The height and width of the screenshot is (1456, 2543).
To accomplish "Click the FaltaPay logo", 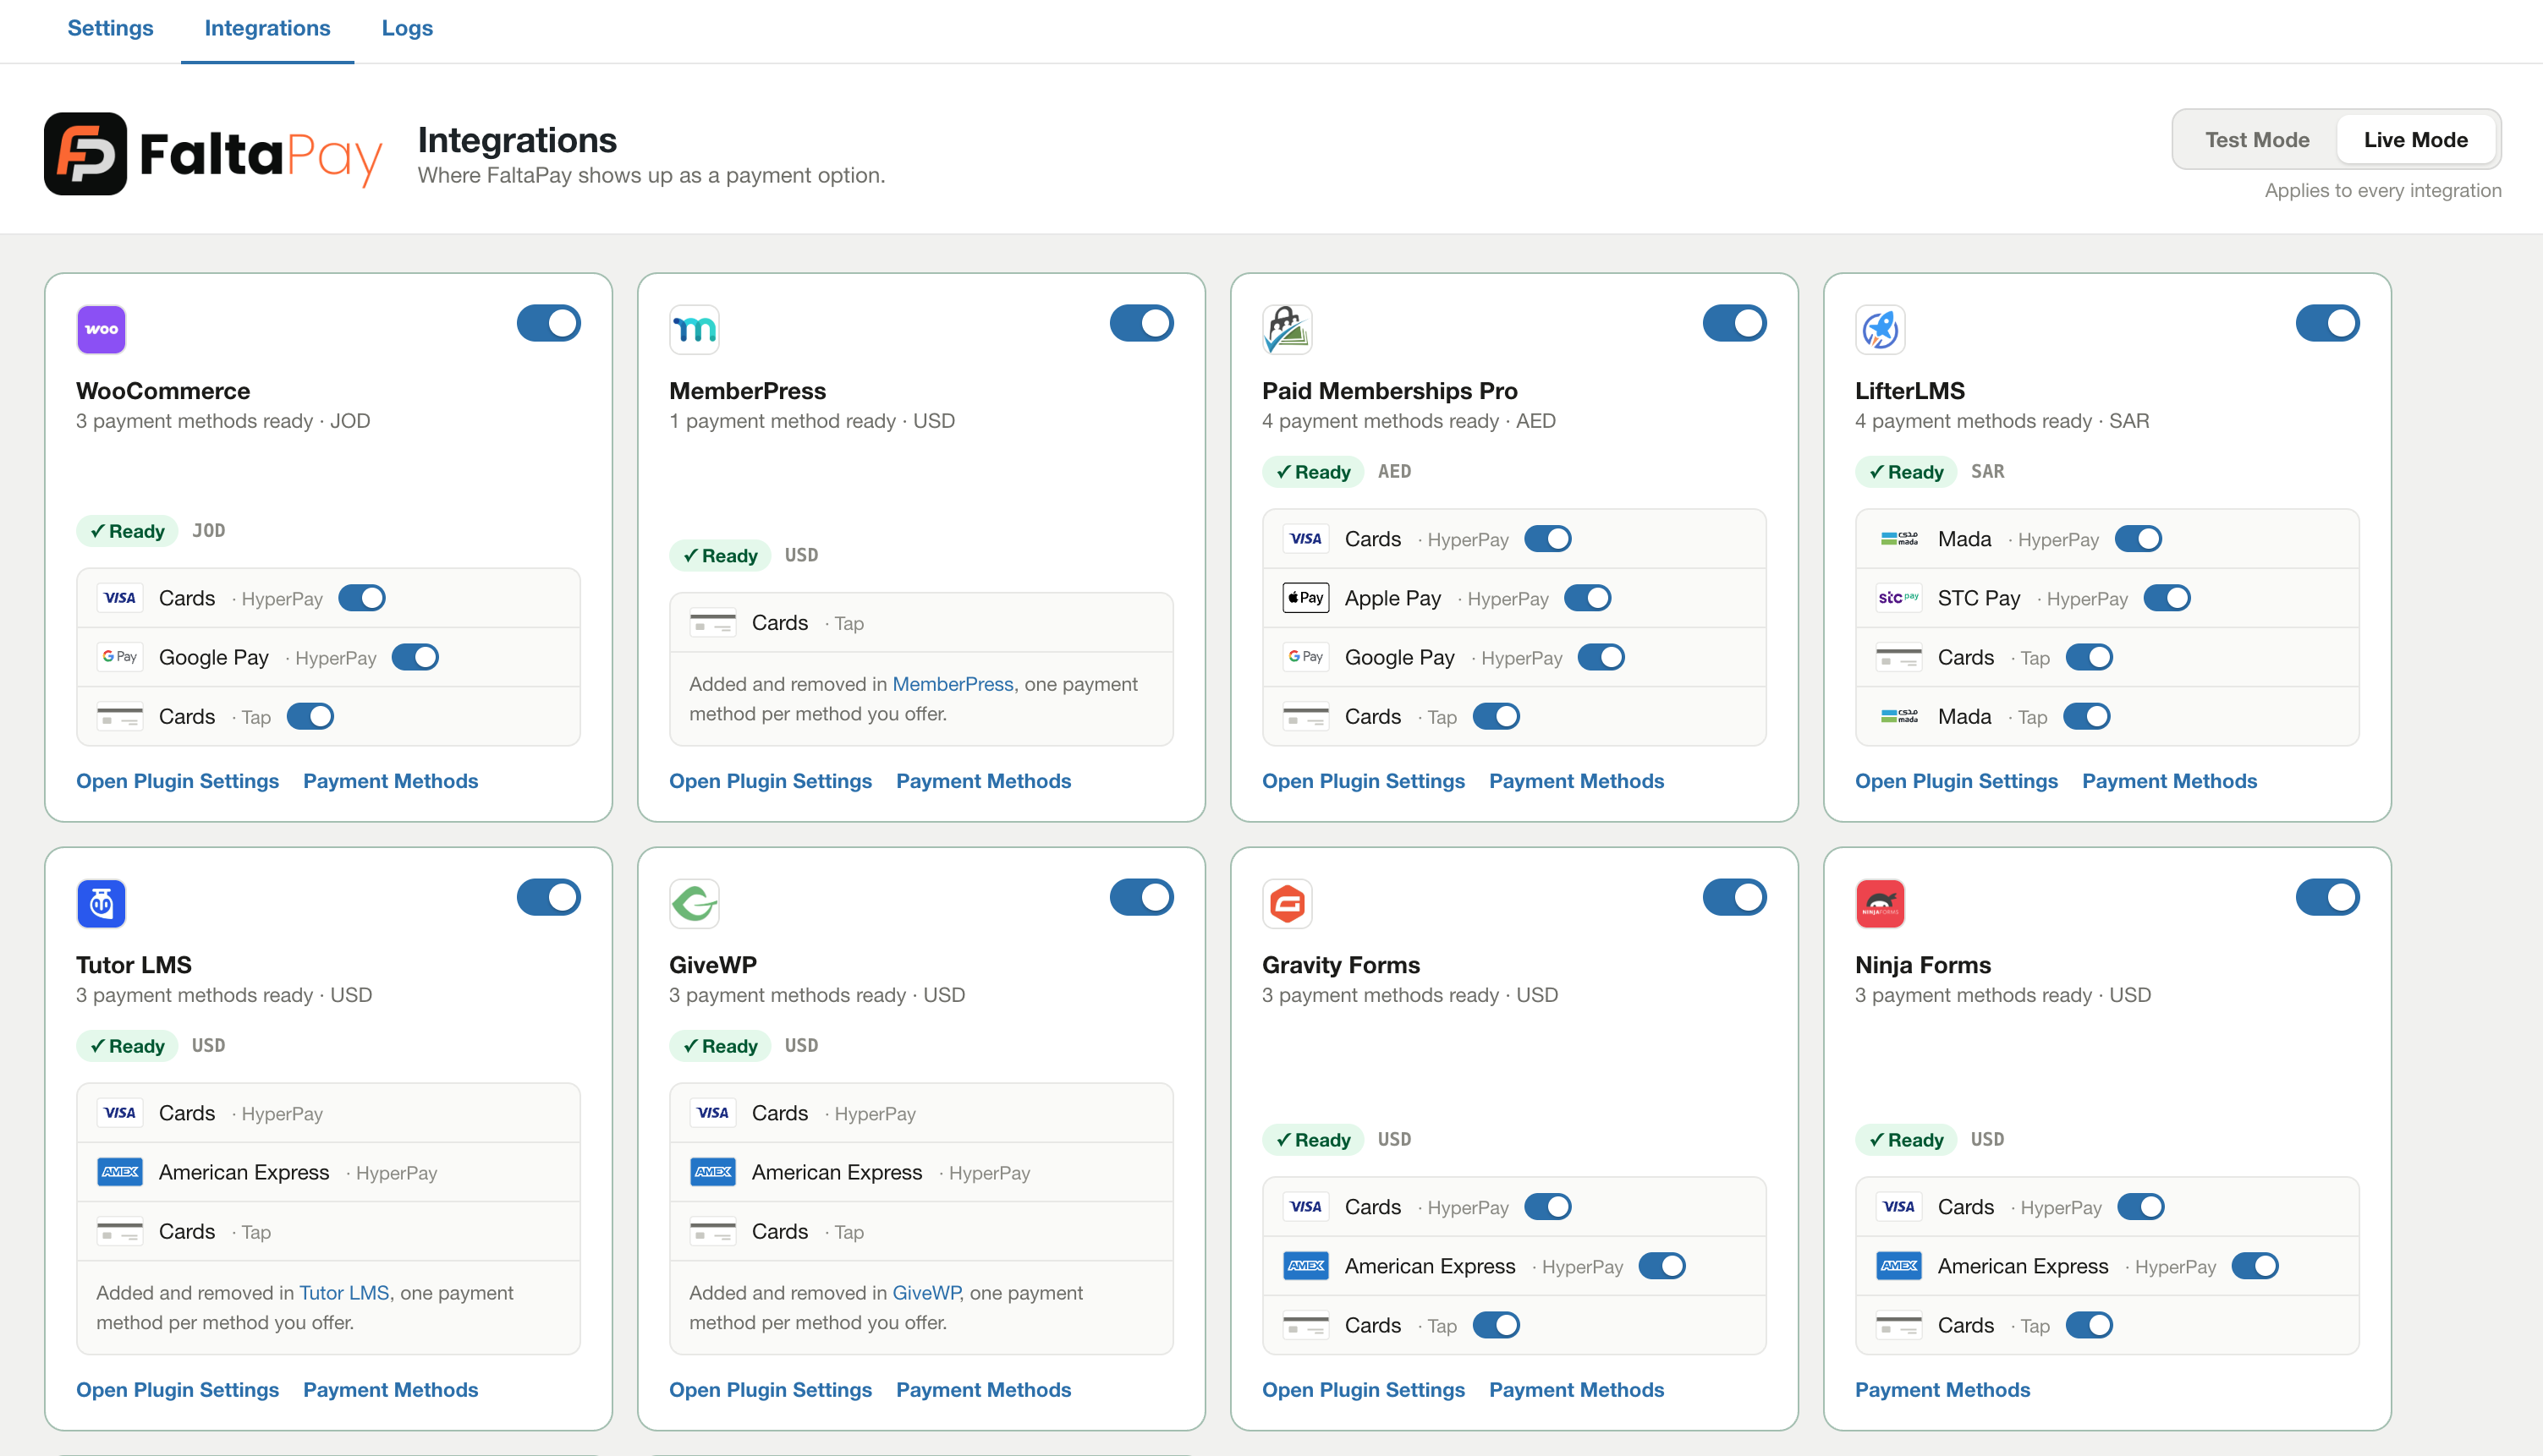I will pyautogui.click(x=213, y=153).
